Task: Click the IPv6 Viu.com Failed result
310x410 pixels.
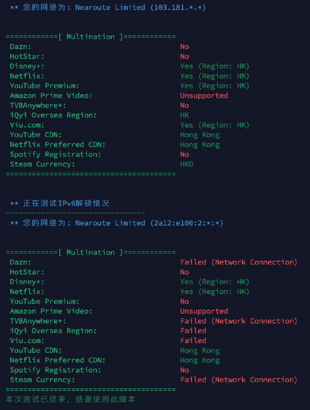Action: pos(193,341)
